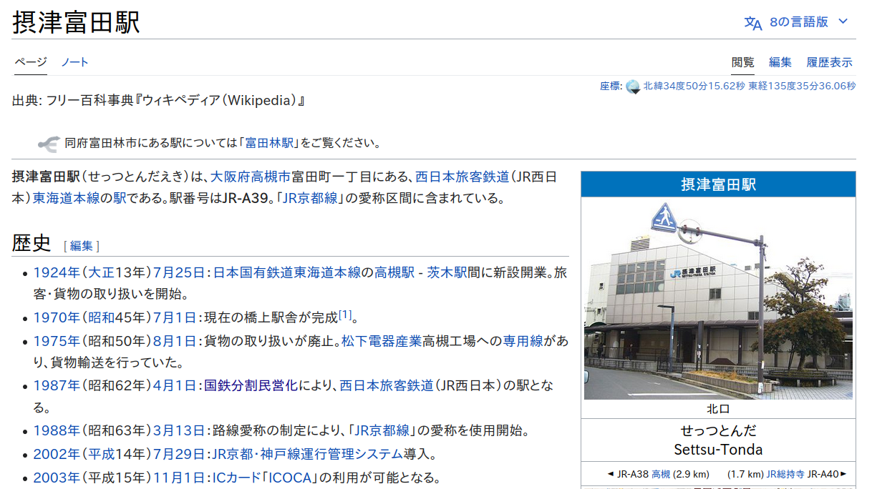Open the 1988年 year link
The width and height of the screenshot is (872, 489).
(57, 430)
